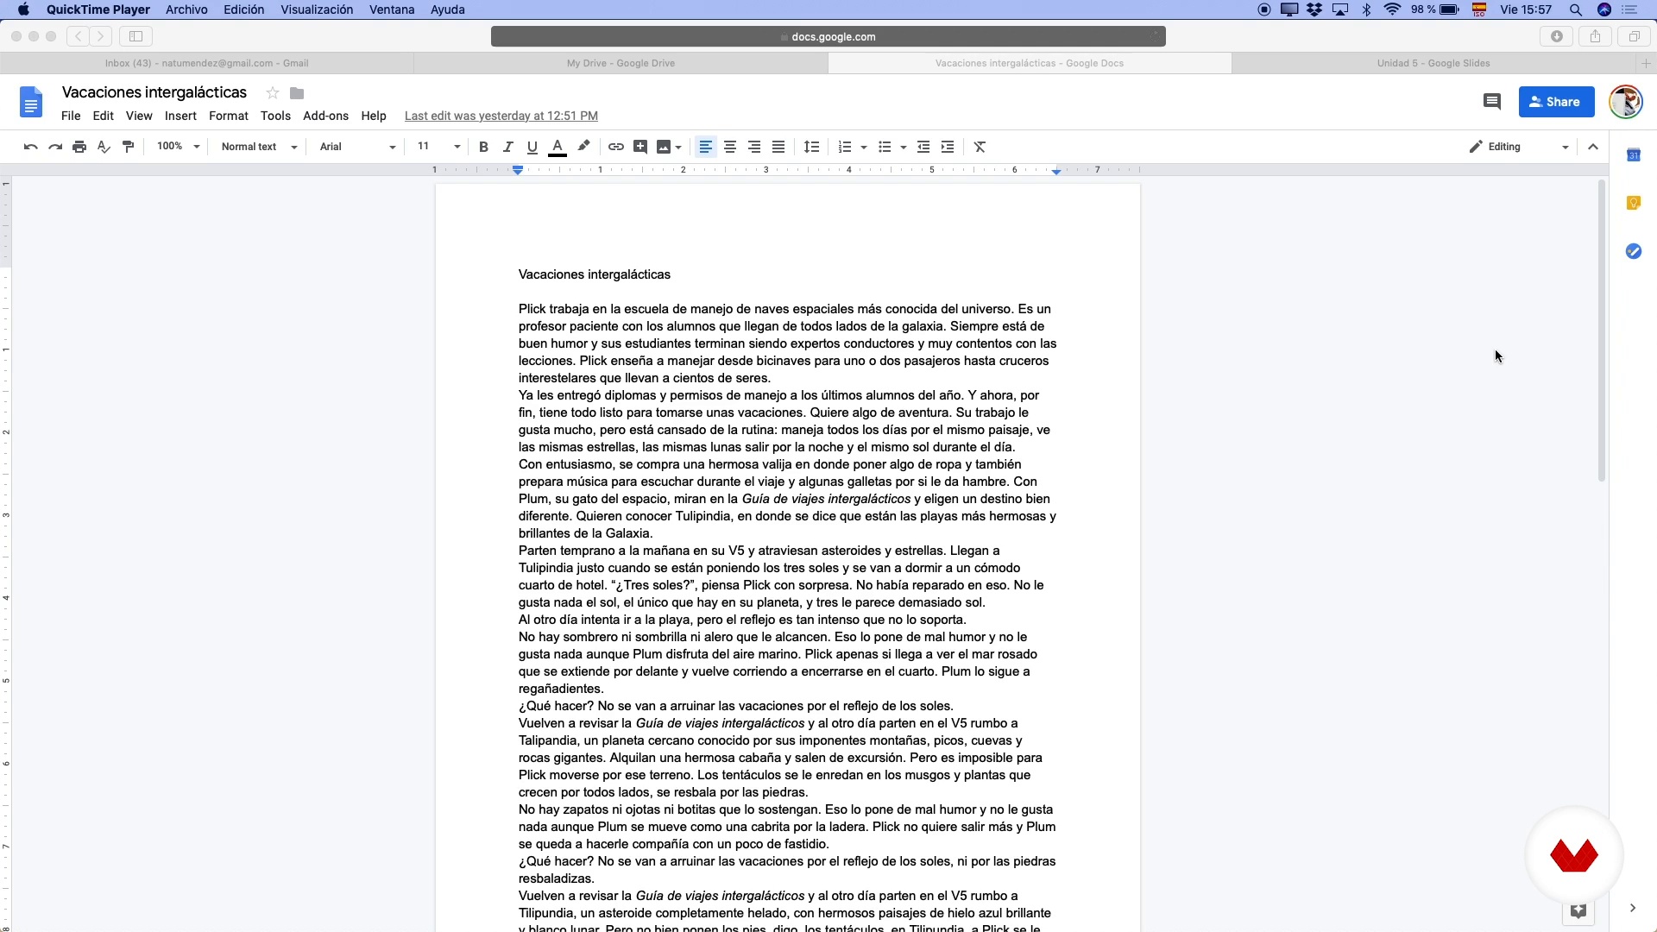Open Calendar side panel icon
Screen dimensions: 1657x932
pyautogui.click(x=1634, y=155)
